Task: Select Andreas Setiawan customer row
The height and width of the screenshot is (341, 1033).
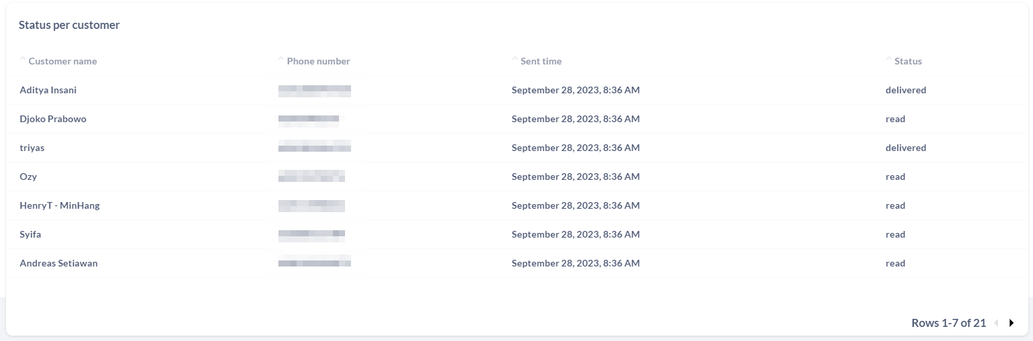Action: (516, 263)
